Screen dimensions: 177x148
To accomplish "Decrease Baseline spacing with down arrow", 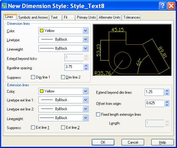I will [x=86, y=69].
